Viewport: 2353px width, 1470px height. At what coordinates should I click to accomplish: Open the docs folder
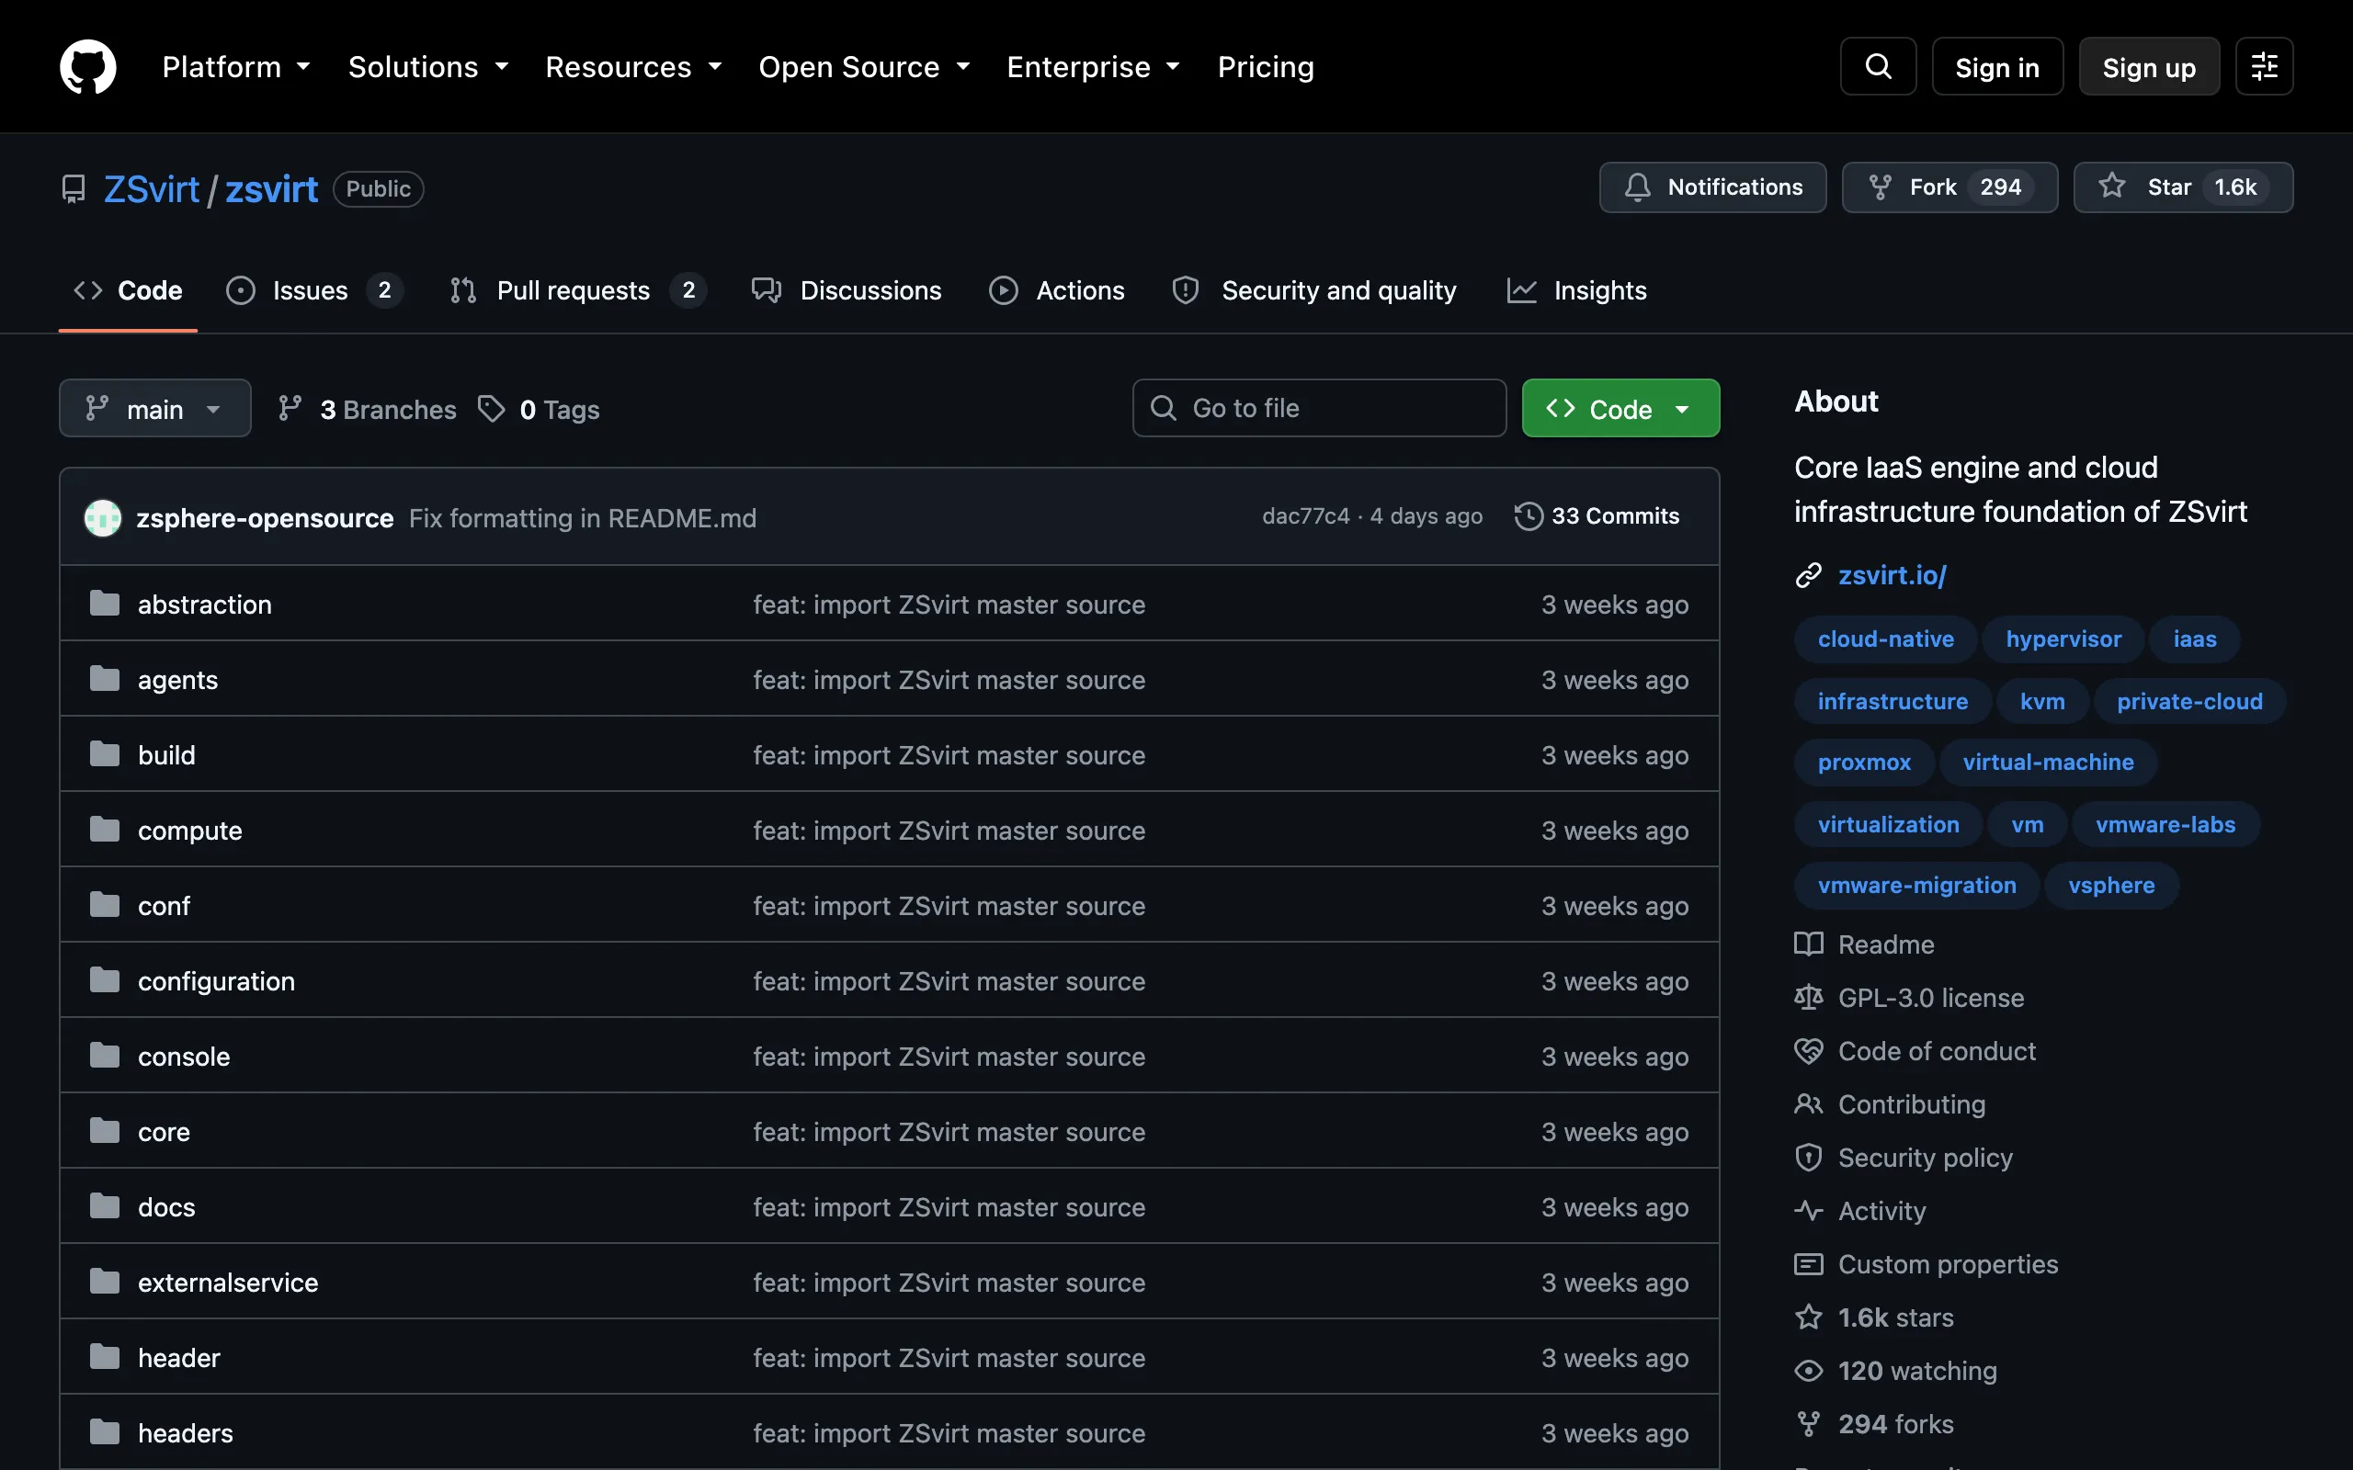pyautogui.click(x=166, y=1206)
